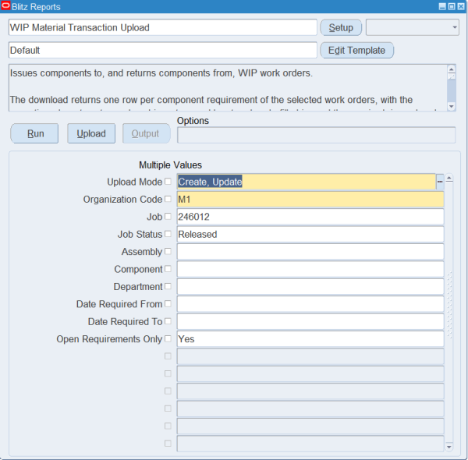Click the Upload Mode field showing Create, Update
Screen dimensions: 468x460
tap(307, 182)
